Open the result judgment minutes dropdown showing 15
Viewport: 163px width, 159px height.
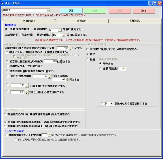[63, 35]
